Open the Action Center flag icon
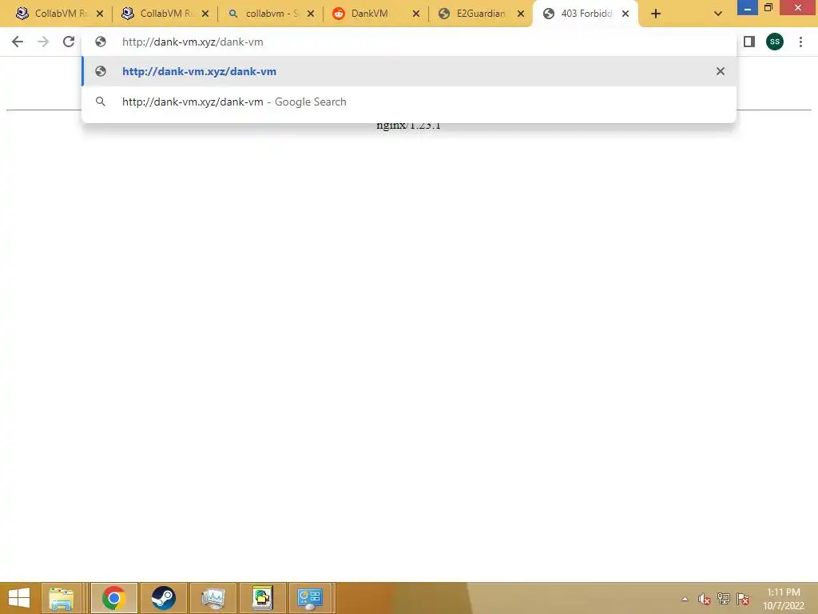This screenshot has width=818, height=614. pos(743,599)
